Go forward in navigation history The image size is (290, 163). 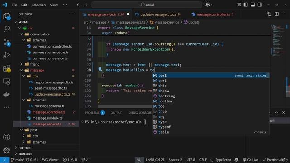click(86, 5)
